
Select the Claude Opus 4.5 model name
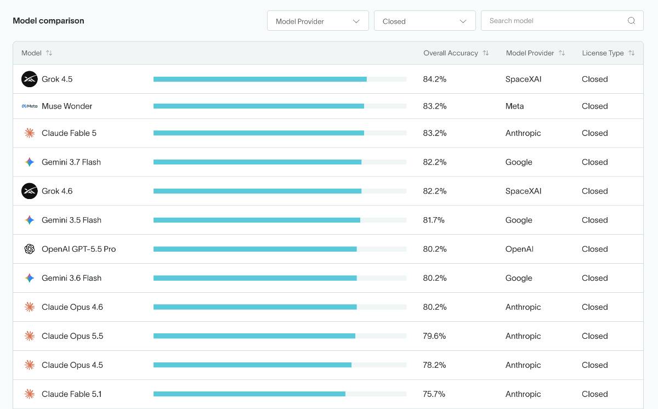pyautogui.click(x=72, y=365)
